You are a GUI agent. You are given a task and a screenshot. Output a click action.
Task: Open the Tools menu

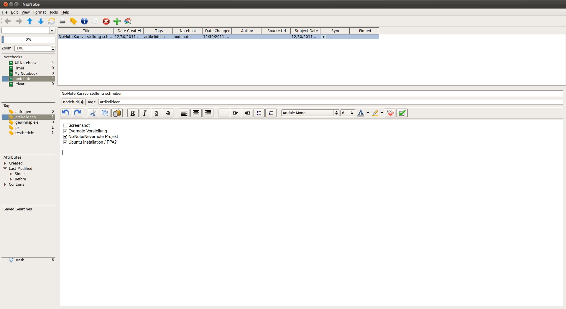[53, 12]
